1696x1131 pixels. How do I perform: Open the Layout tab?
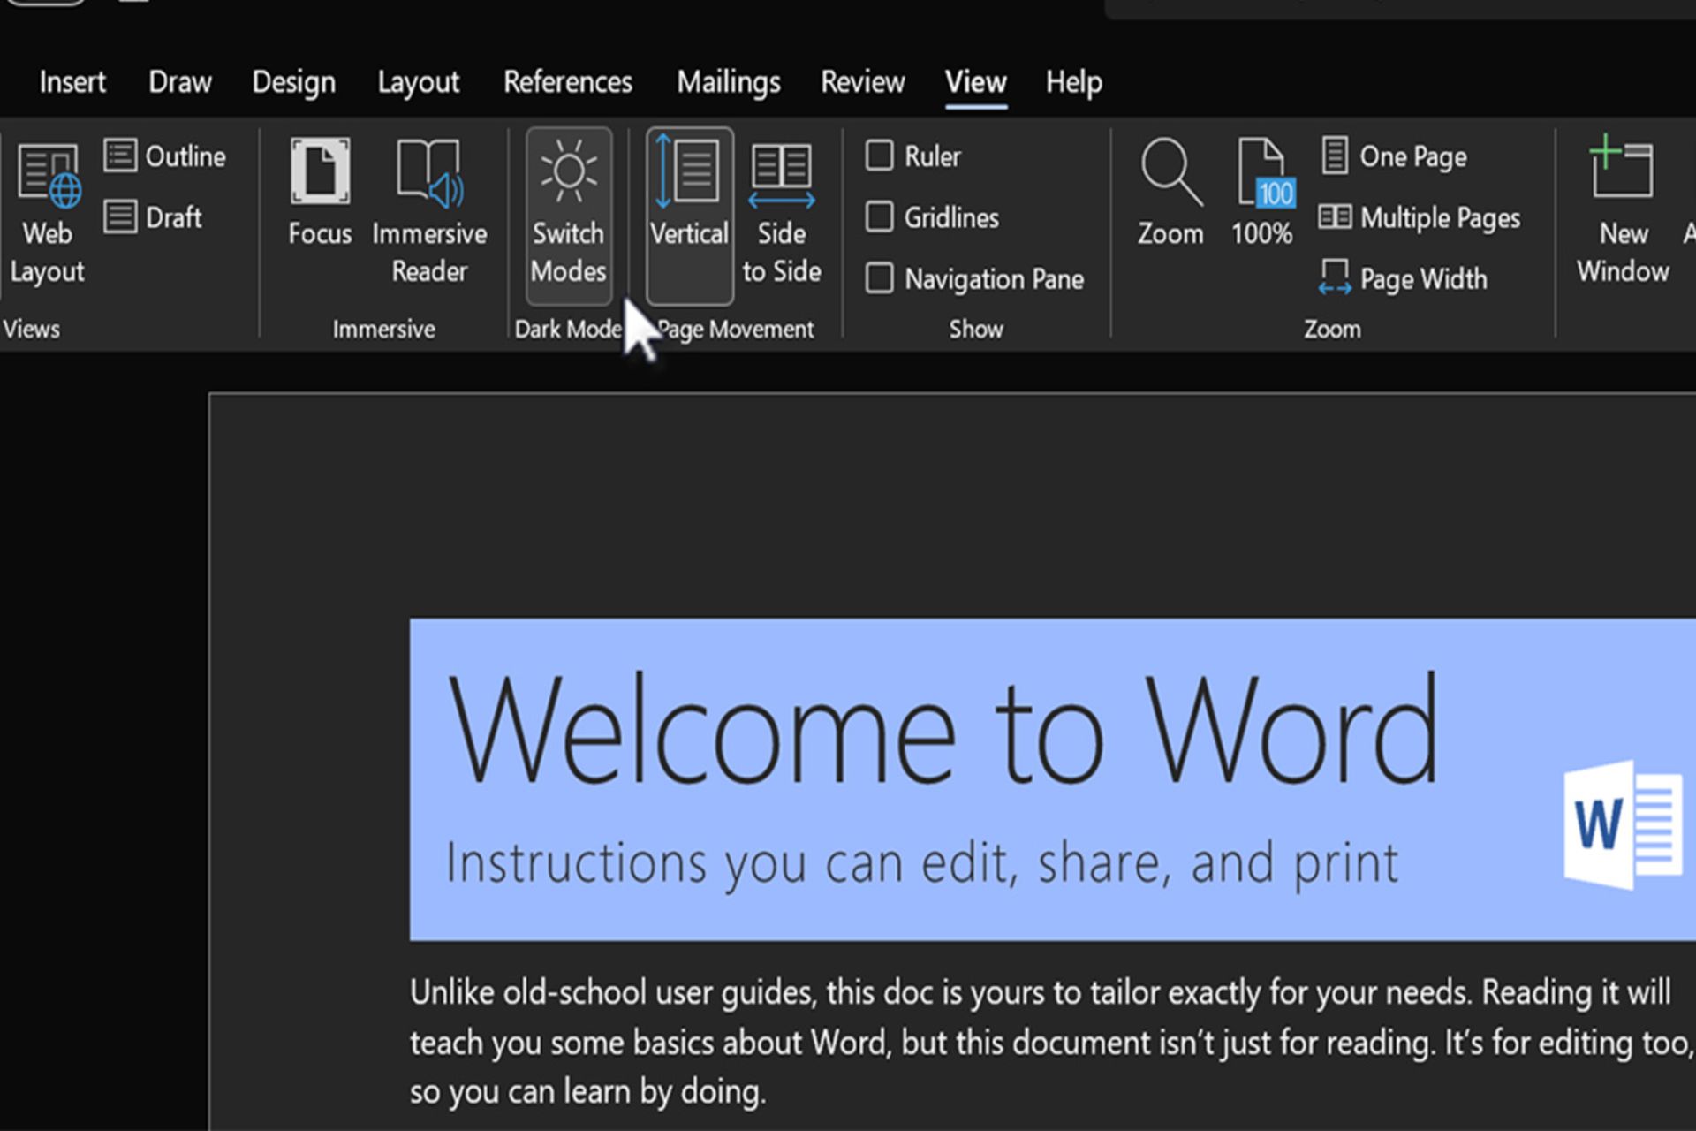(419, 82)
